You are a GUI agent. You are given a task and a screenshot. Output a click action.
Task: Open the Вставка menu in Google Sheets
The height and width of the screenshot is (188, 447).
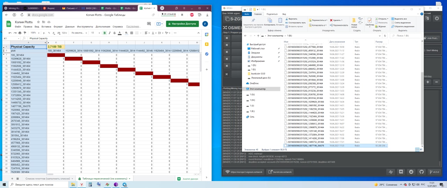(46, 26)
